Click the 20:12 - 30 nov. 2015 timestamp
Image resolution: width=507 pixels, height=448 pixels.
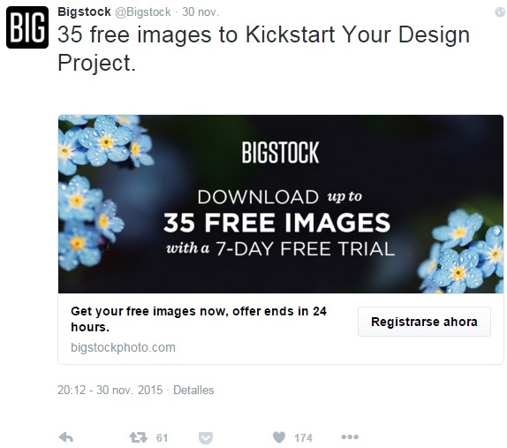click(x=110, y=390)
